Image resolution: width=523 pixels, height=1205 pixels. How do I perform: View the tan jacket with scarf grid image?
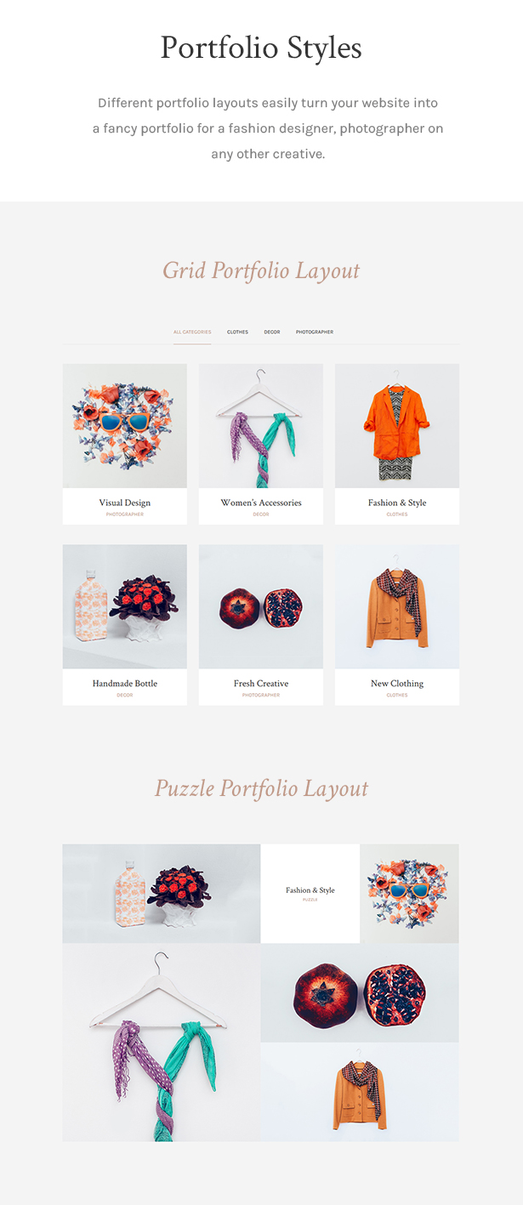397,607
